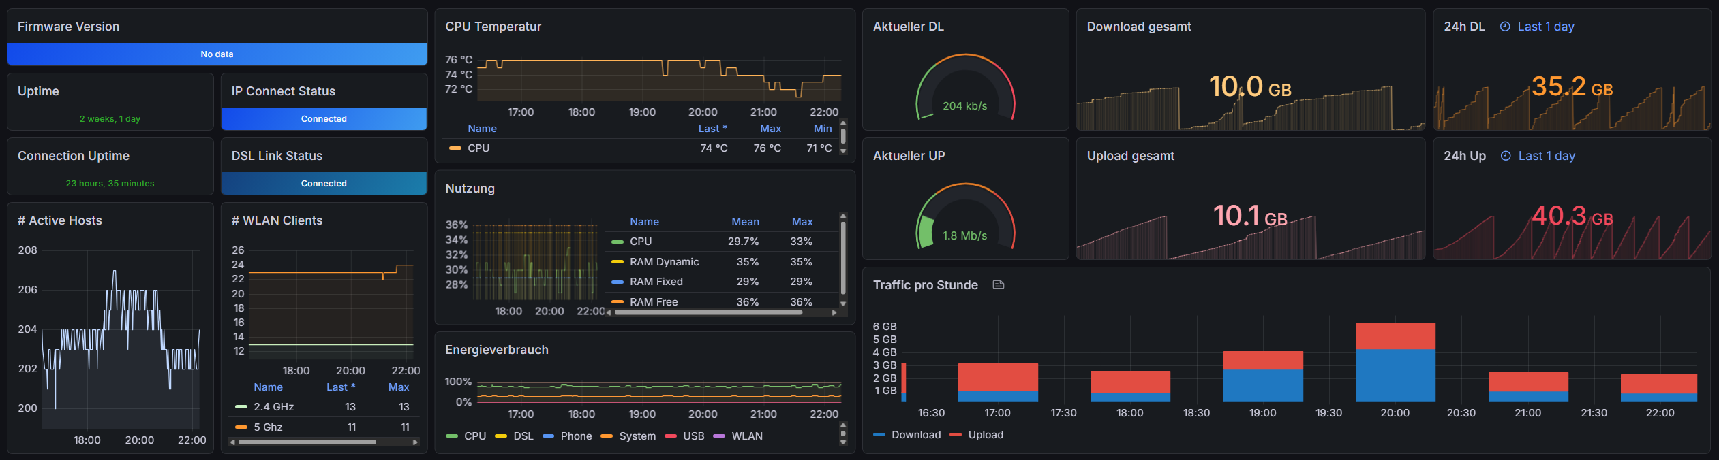Click the Nutzung legend scroll-up arrow

click(x=843, y=216)
